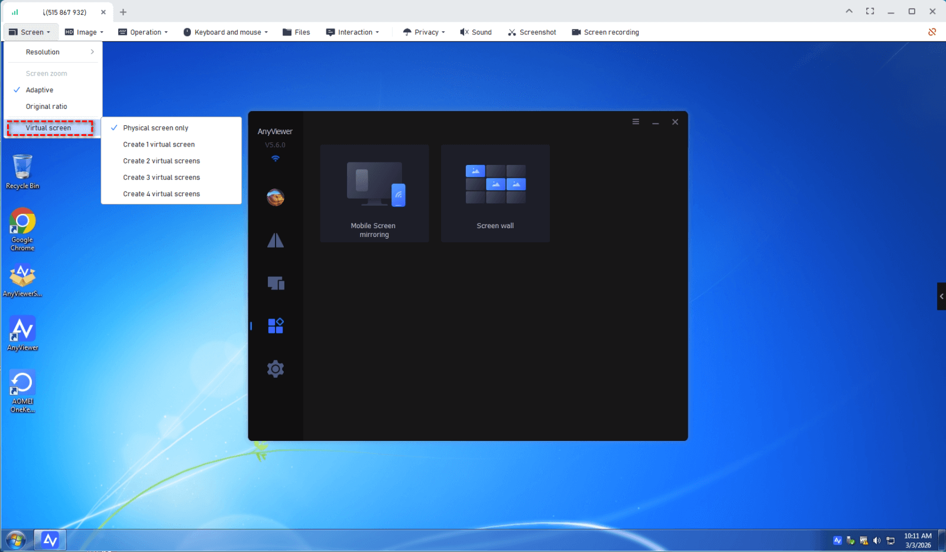Open the devices icon in AnyViewer sidebar
Screen dimensions: 946x552
(x=276, y=283)
